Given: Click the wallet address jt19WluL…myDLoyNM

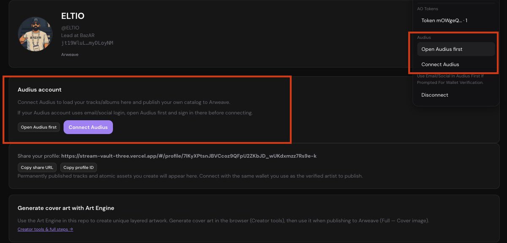Looking at the screenshot, I should click(87, 43).
